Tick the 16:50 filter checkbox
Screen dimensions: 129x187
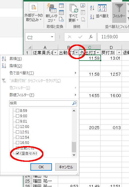click(x=17, y=142)
